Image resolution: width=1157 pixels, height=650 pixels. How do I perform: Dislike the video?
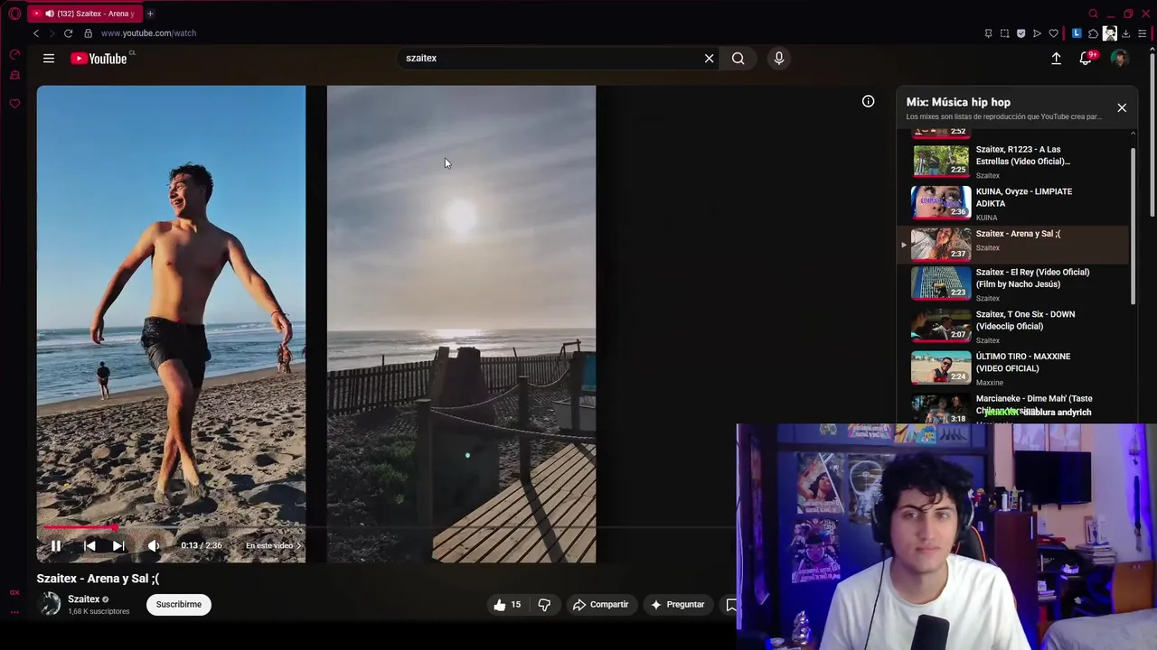click(x=544, y=605)
